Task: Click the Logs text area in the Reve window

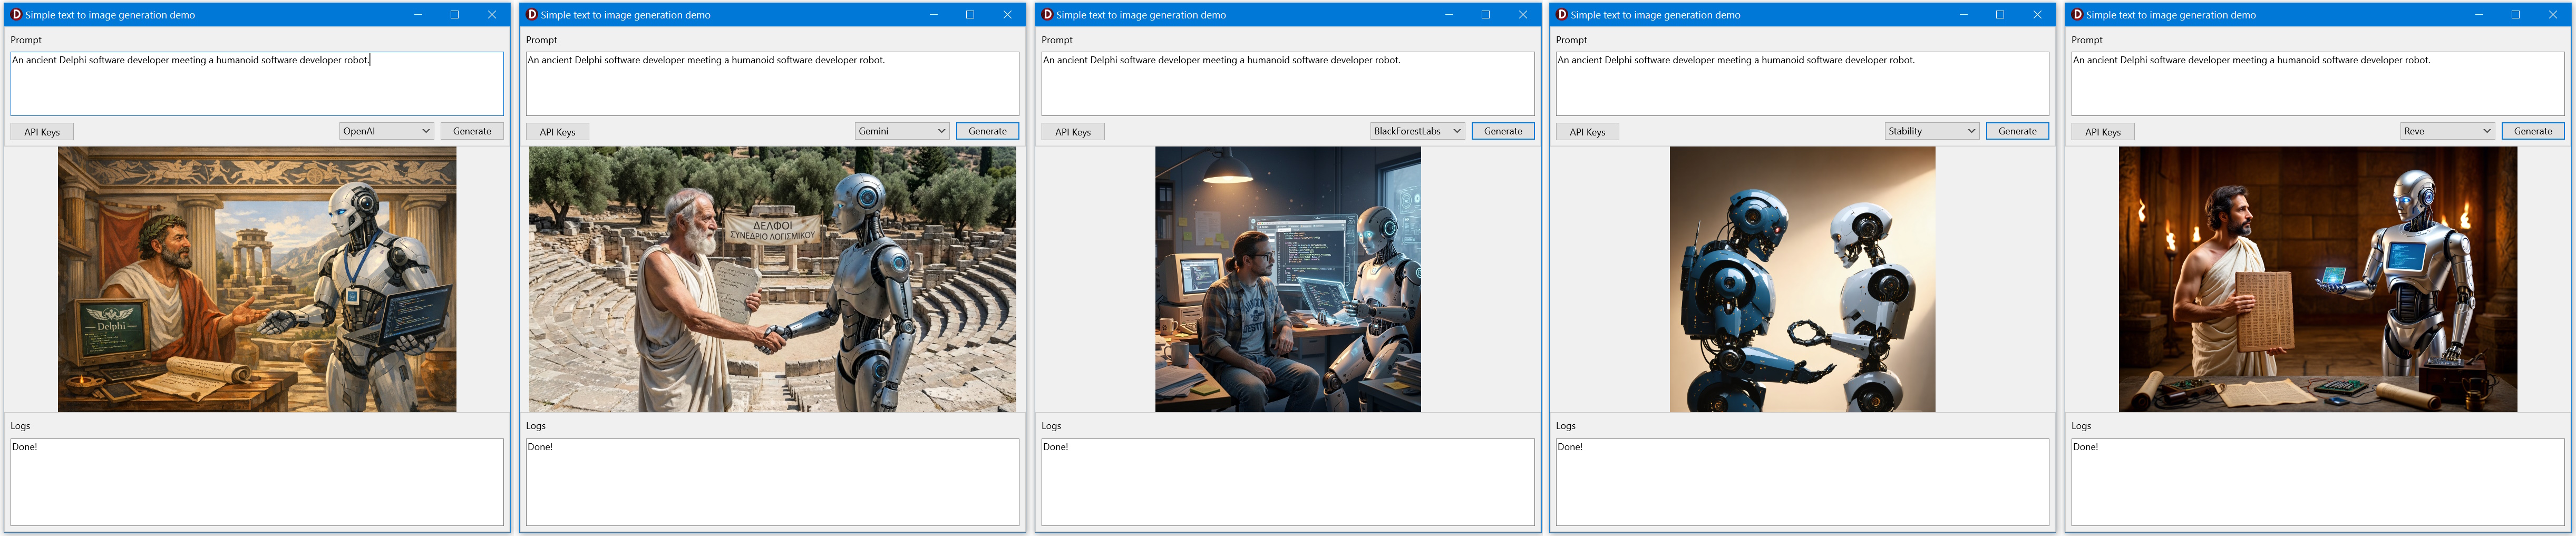Action: tap(2317, 482)
